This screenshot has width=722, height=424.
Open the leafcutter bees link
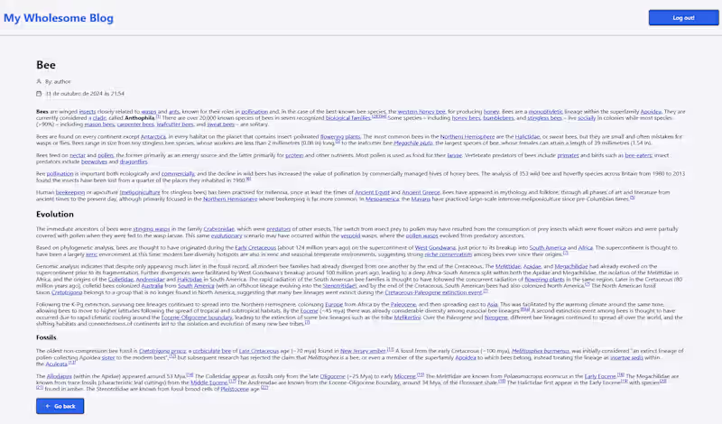[x=175, y=124]
